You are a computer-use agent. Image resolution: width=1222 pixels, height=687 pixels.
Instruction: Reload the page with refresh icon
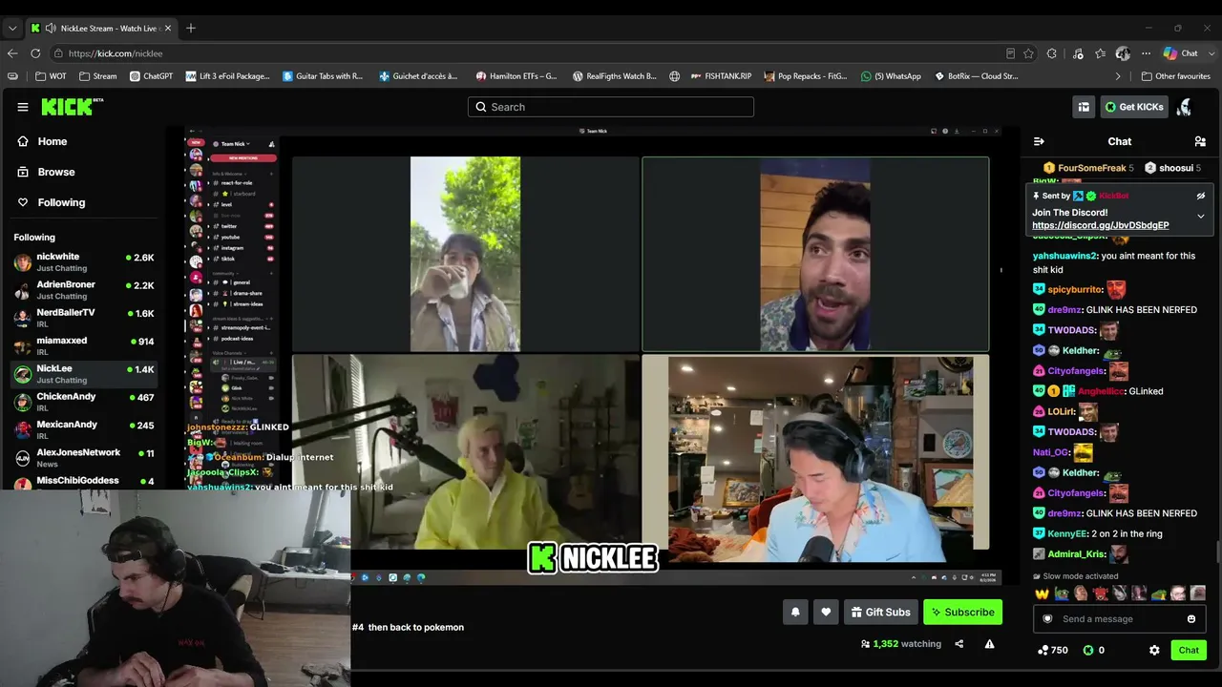35,53
